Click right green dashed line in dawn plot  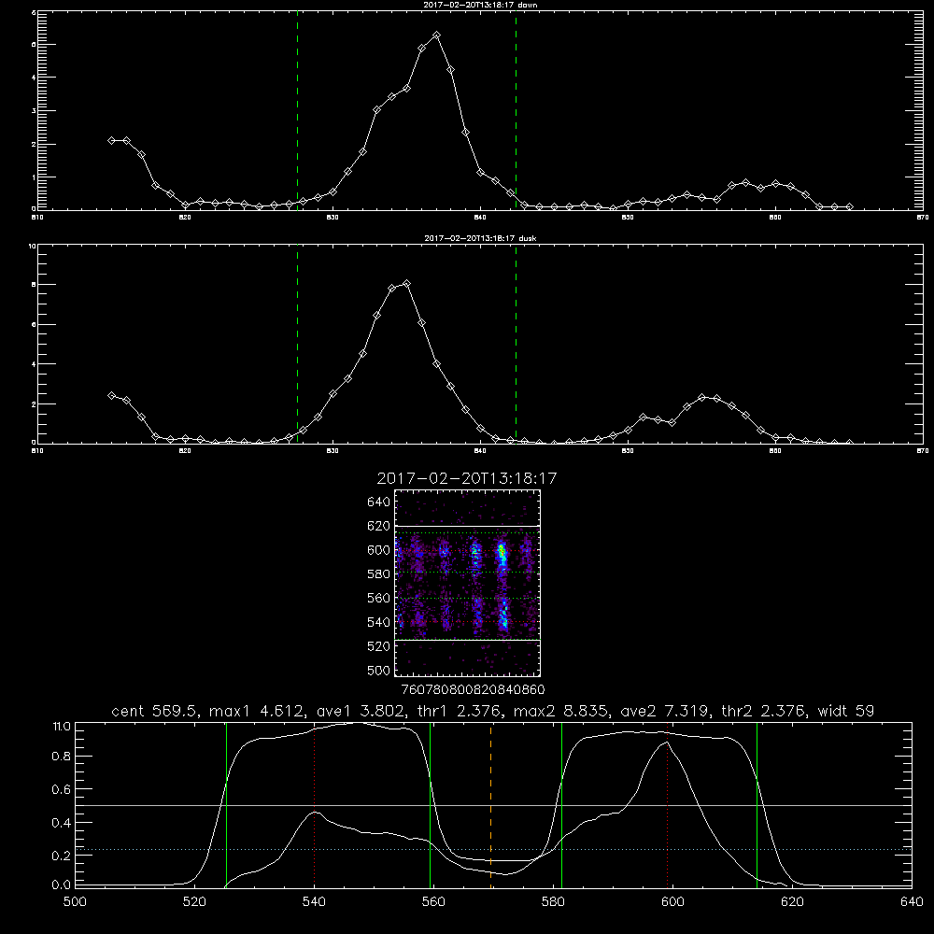coord(516,110)
